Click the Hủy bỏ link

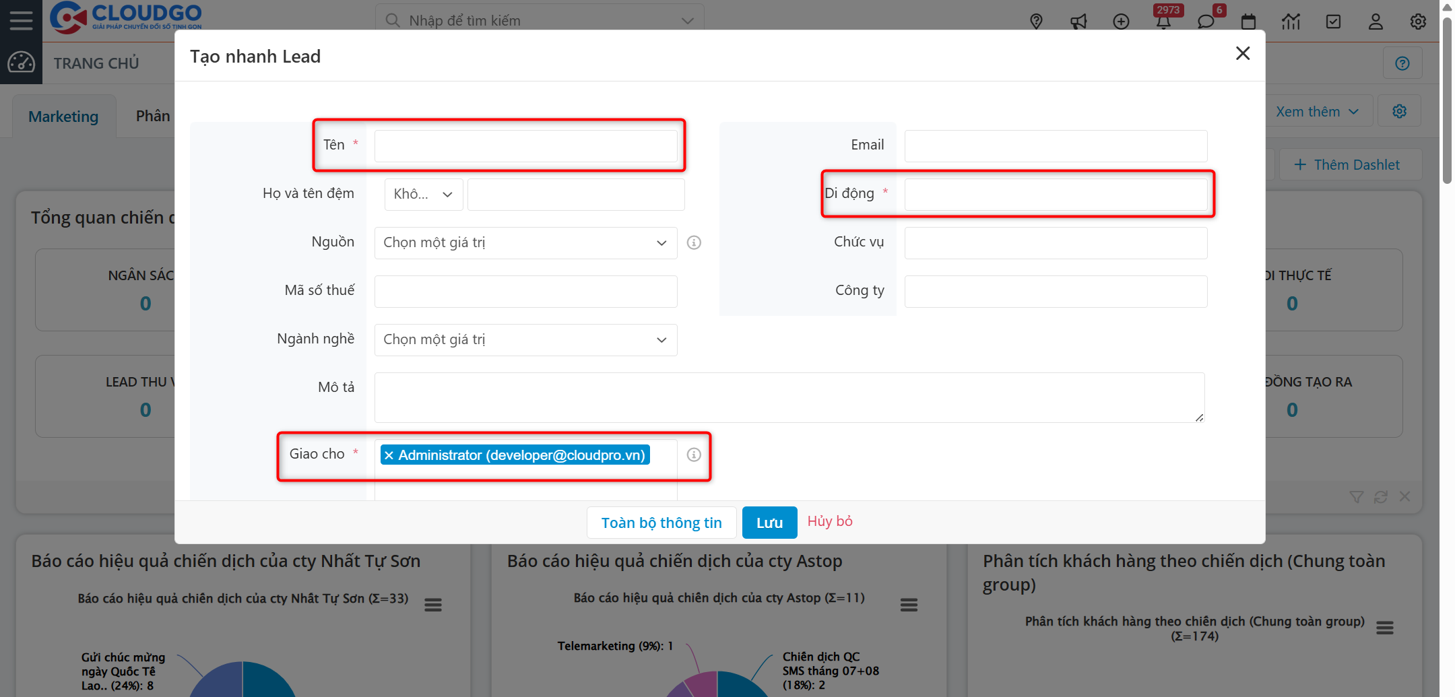coord(830,521)
